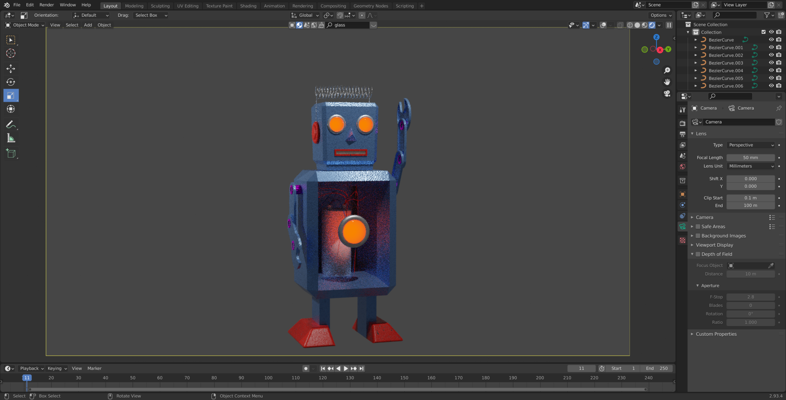Enable the Safe Areas checkbox

click(x=698, y=227)
